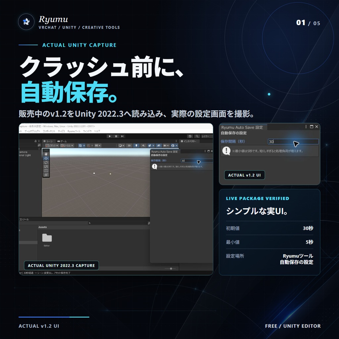Viewport: 339px width, 339px height.
Task: Select the コンソール tab
Action: pos(24,219)
